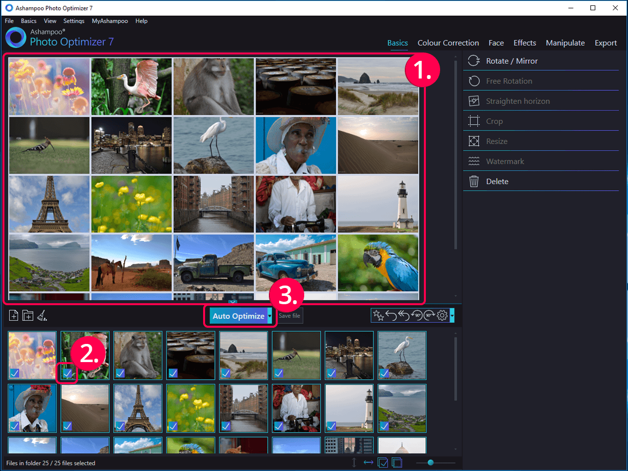This screenshot has width=628, height=471.
Task: Expand the Rotate / Mirror panel
Action: point(512,61)
